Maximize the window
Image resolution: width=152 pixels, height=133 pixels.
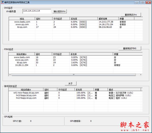click(x=143, y=2)
